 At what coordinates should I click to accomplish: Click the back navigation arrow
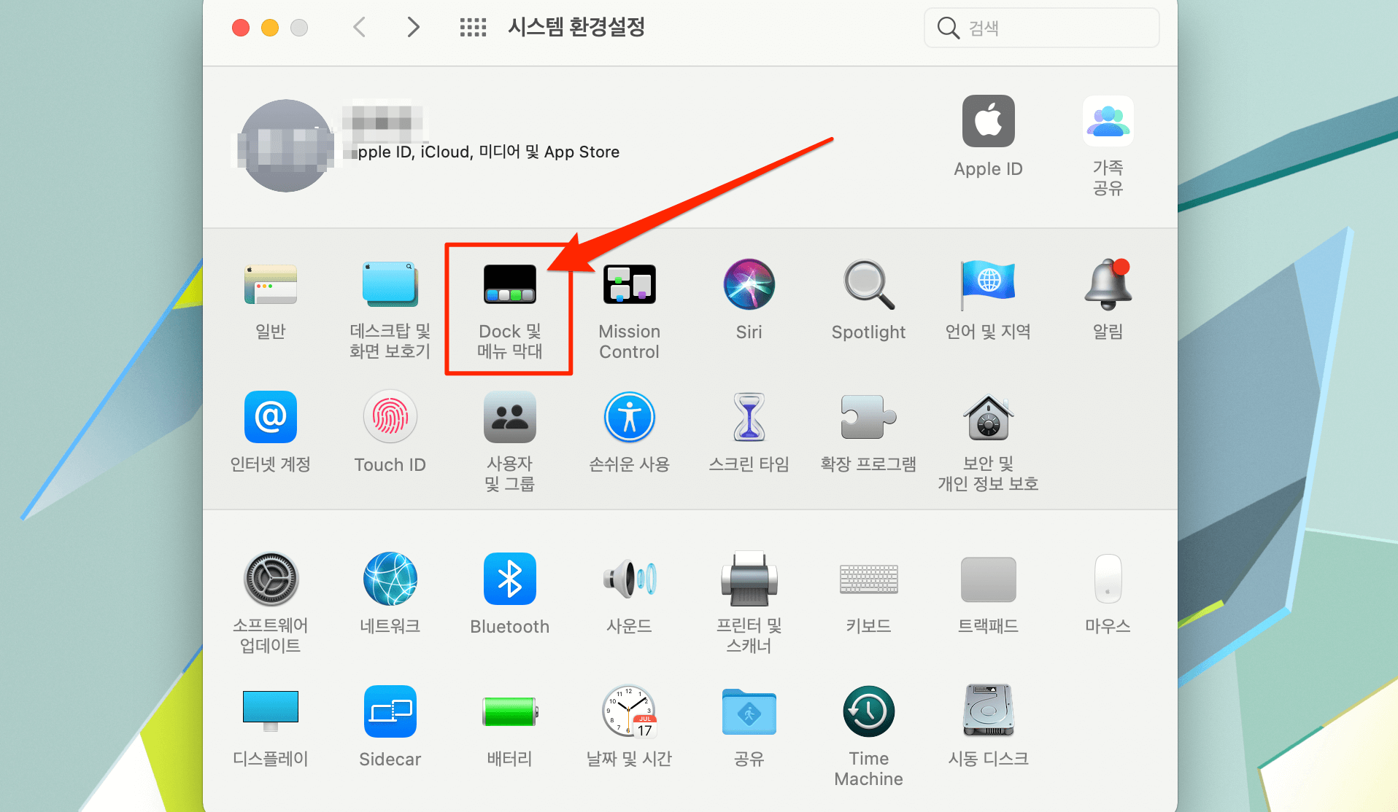(359, 28)
